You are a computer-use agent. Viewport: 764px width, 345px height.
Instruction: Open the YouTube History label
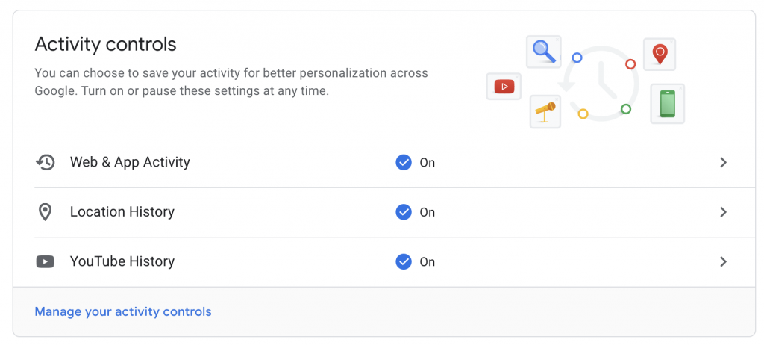pyautogui.click(x=122, y=261)
